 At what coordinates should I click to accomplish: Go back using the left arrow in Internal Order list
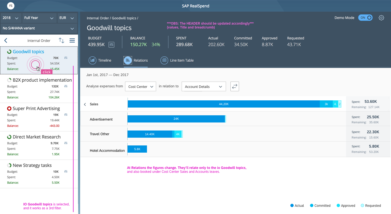6,40
